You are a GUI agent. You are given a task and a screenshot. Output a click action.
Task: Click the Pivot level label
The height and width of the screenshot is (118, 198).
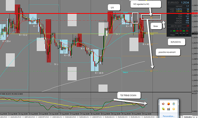(152, 34)
